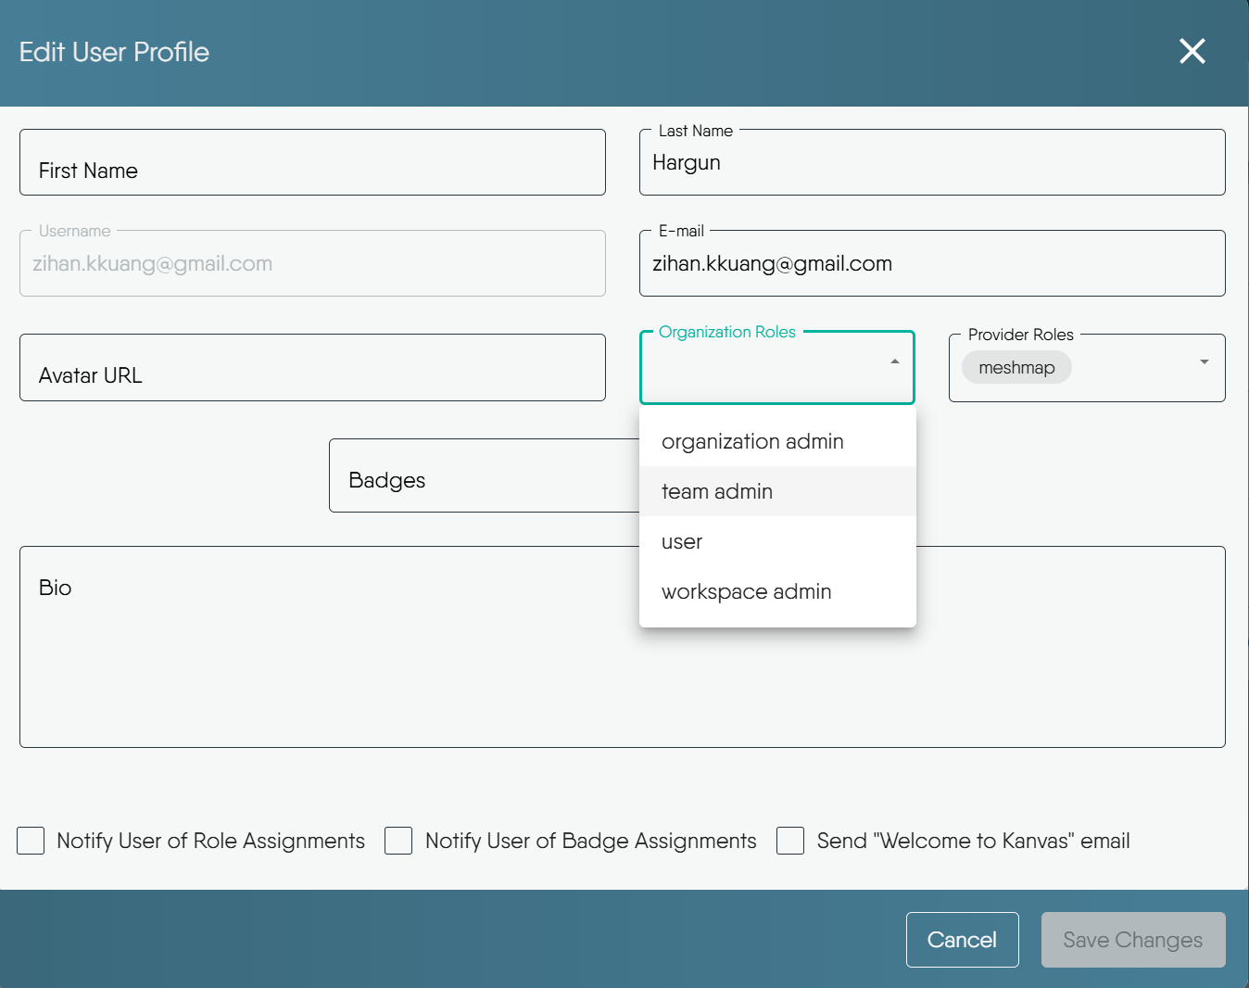This screenshot has width=1249, height=988.
Task: Enable Notify User of Role Assignments
Action: (x=31, y=841)
